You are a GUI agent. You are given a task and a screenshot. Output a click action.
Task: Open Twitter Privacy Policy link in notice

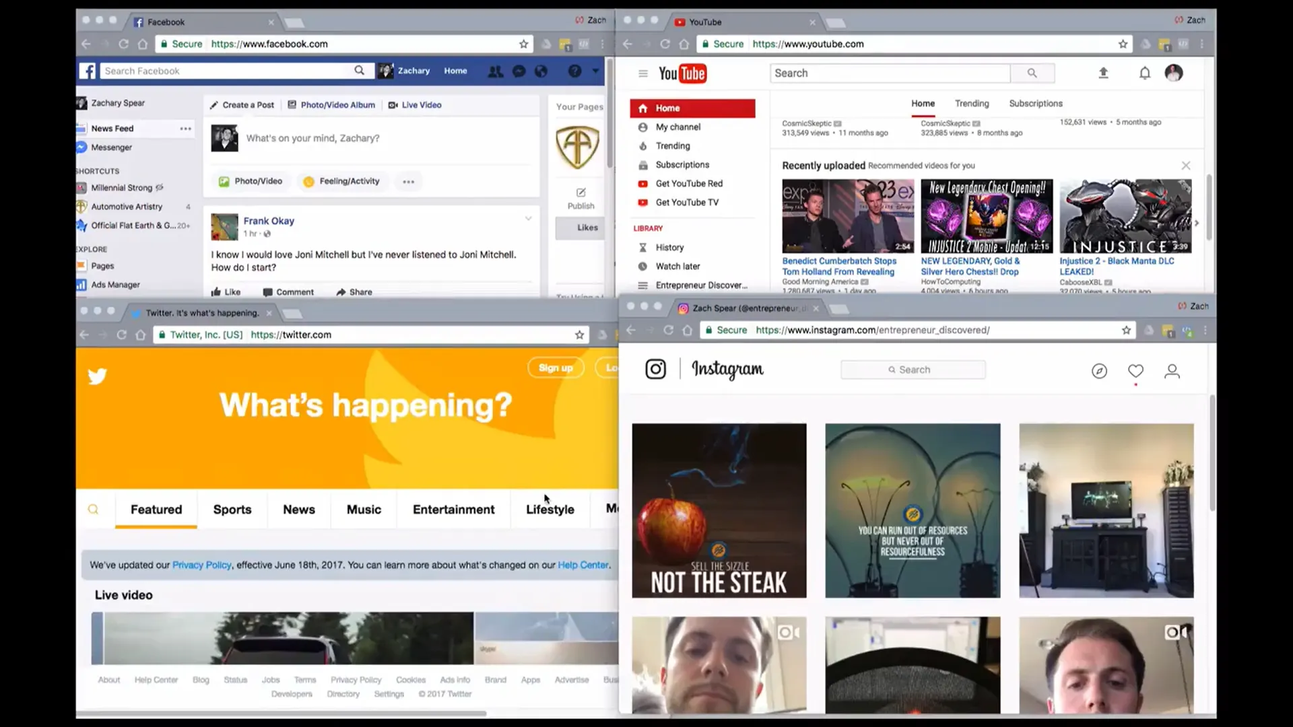coord(201,565)
